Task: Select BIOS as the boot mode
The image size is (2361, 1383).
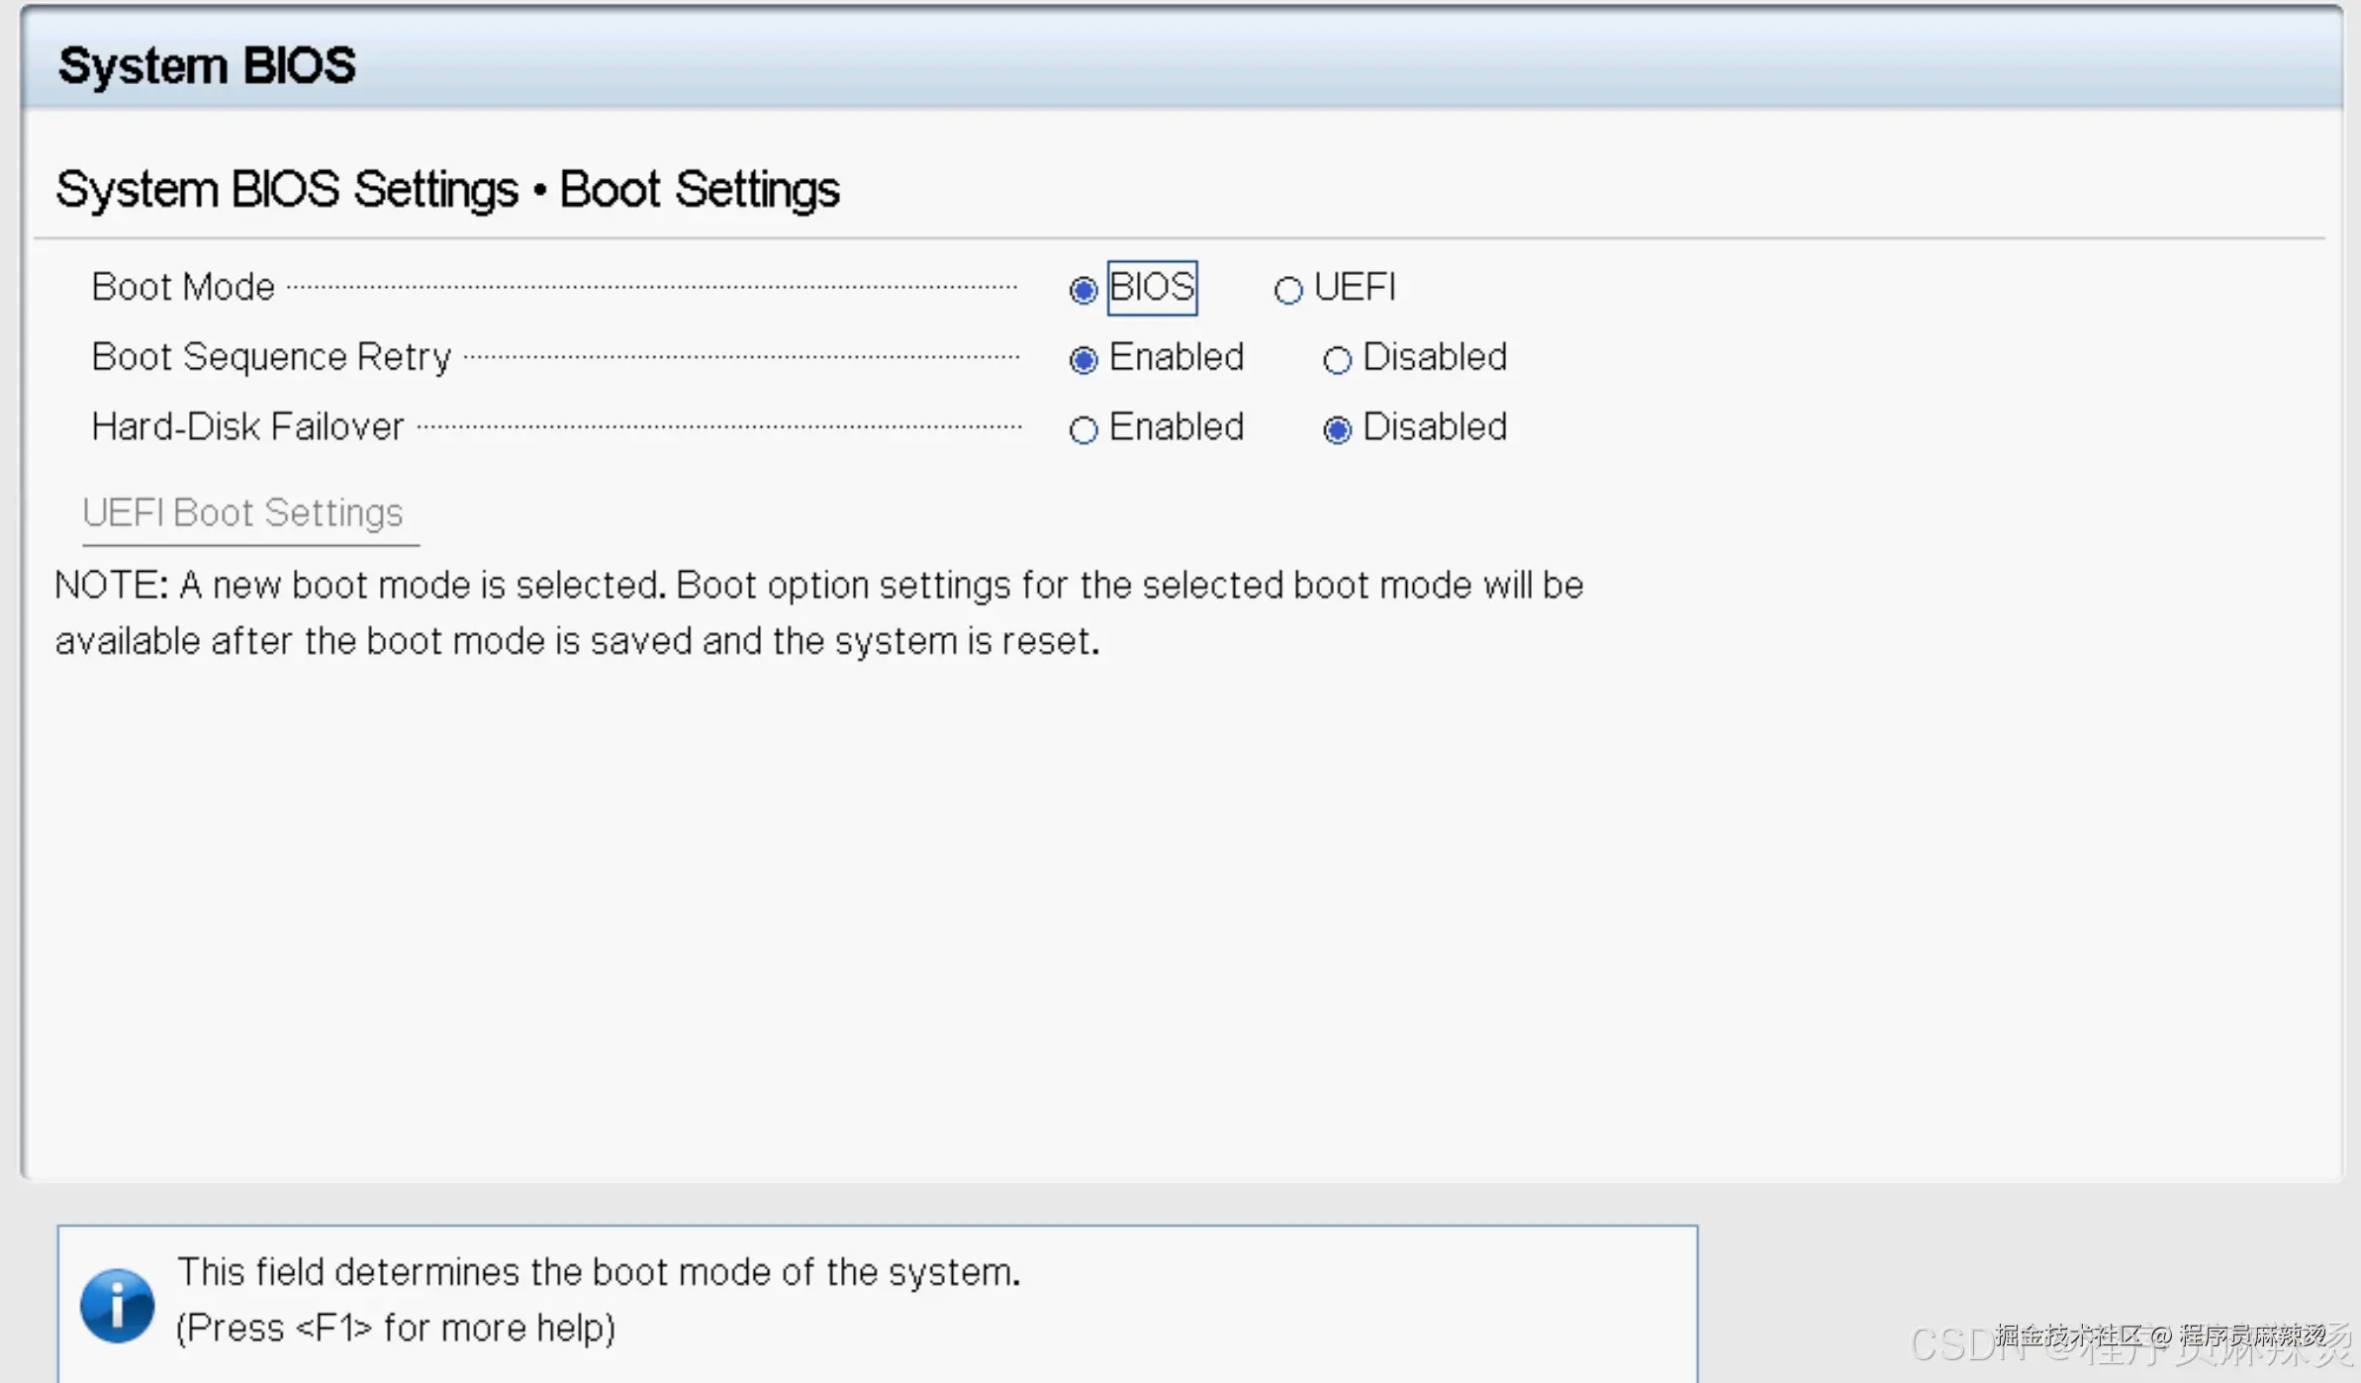Action: click(x=1084, y=290)
